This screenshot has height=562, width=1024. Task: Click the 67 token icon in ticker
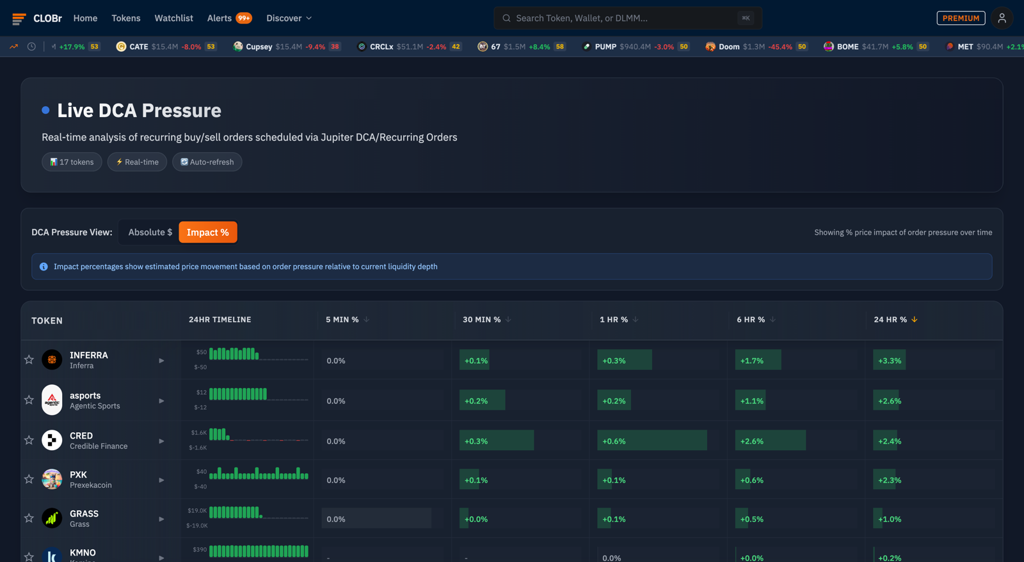pos(483,47)
